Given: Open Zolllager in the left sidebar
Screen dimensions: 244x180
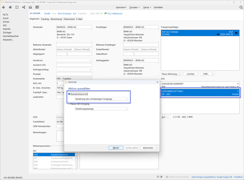Looking at the screenshot, I should (7, 32).
